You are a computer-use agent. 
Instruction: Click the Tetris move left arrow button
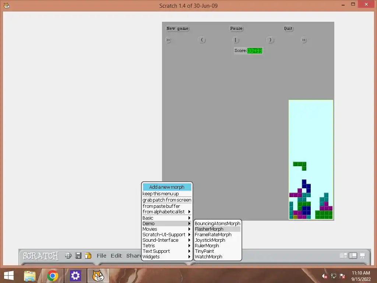169,40
